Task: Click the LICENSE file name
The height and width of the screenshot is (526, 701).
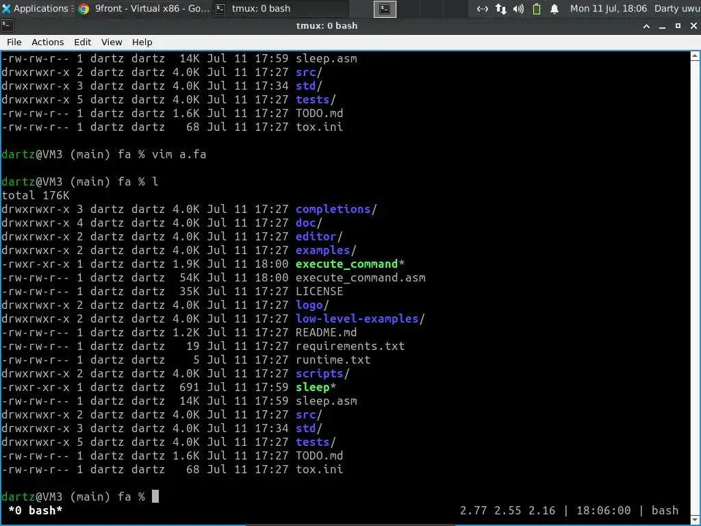Action: pyautogui.click(x=319, y=291)
